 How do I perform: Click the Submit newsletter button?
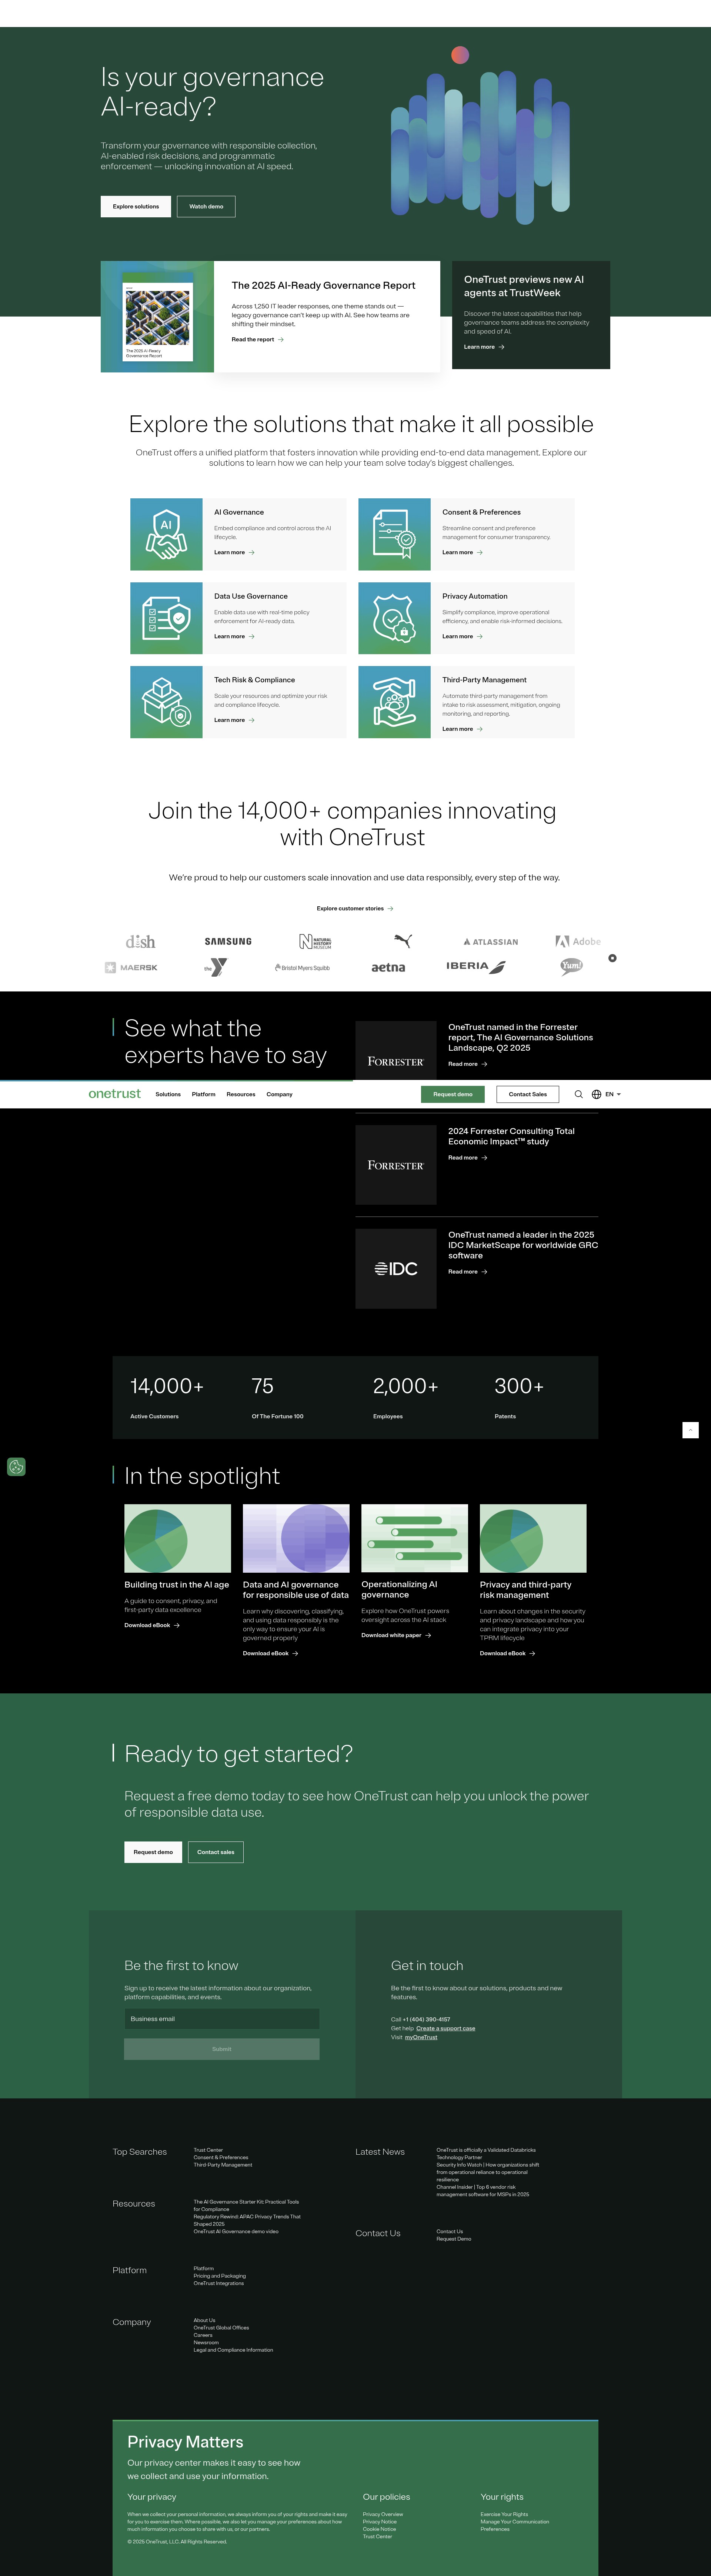click(x=222, y=2049)
